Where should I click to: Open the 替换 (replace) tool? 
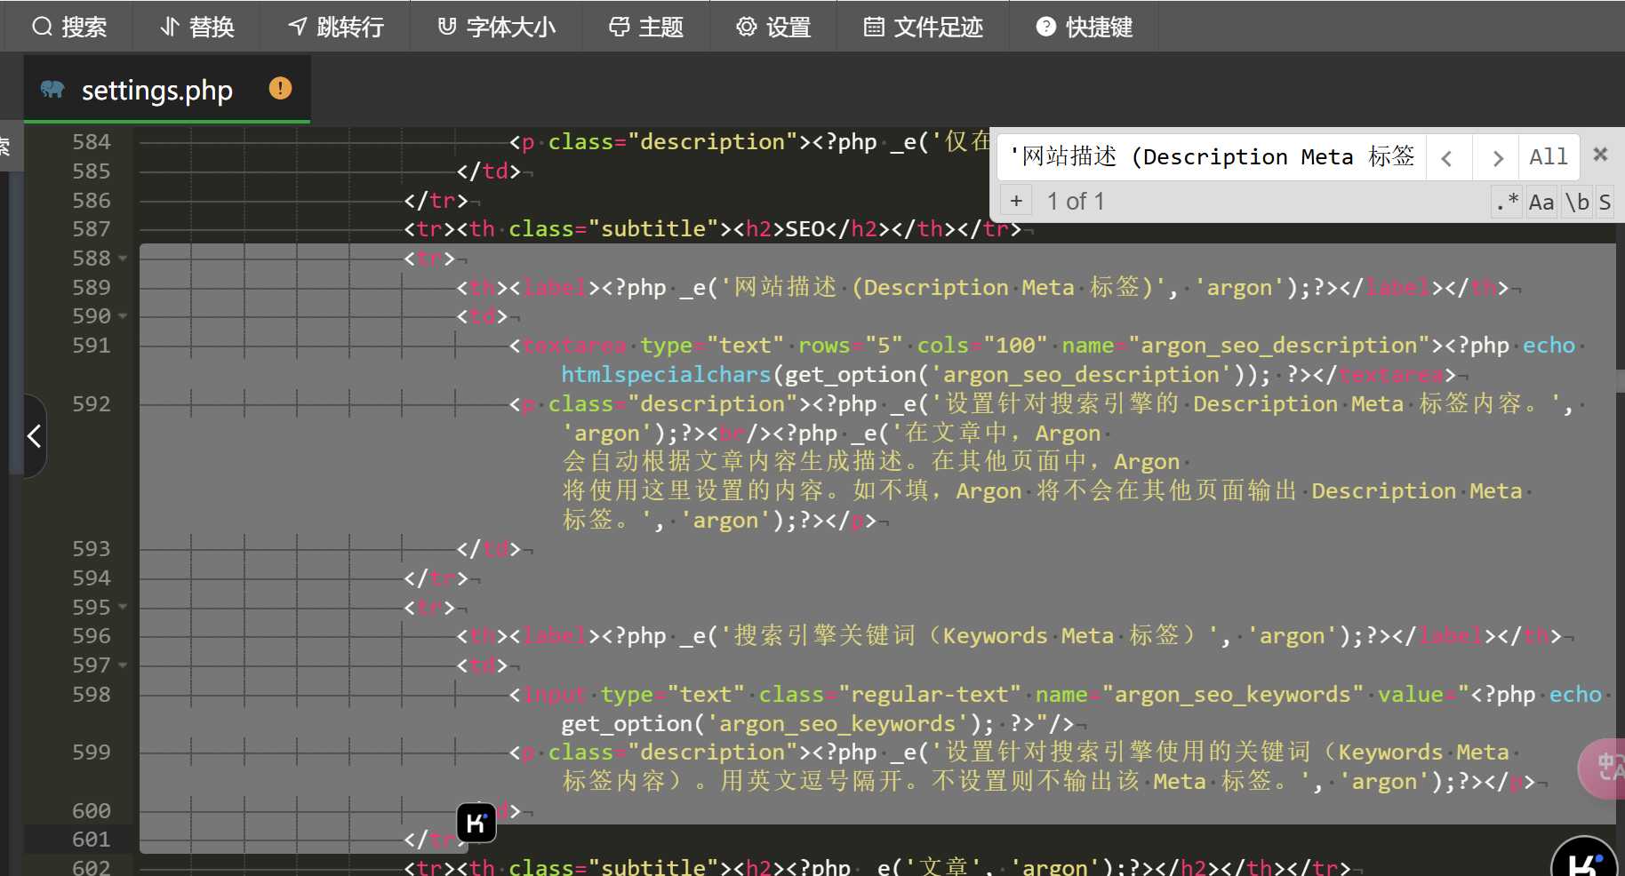[196, 27]
